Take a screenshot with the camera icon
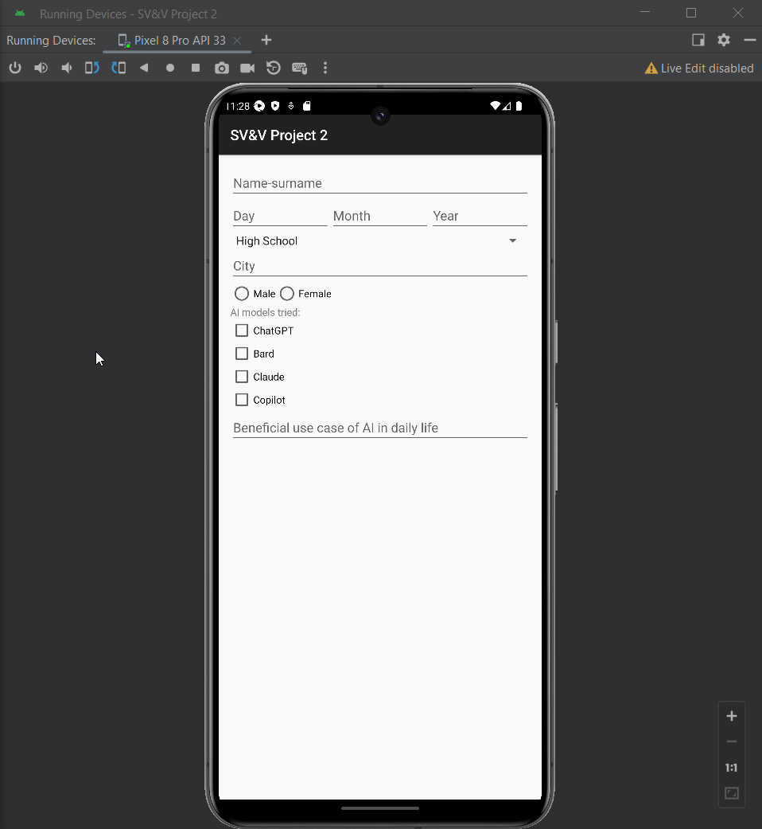Viewport: 762px width, 829px height. click(222, 68)
